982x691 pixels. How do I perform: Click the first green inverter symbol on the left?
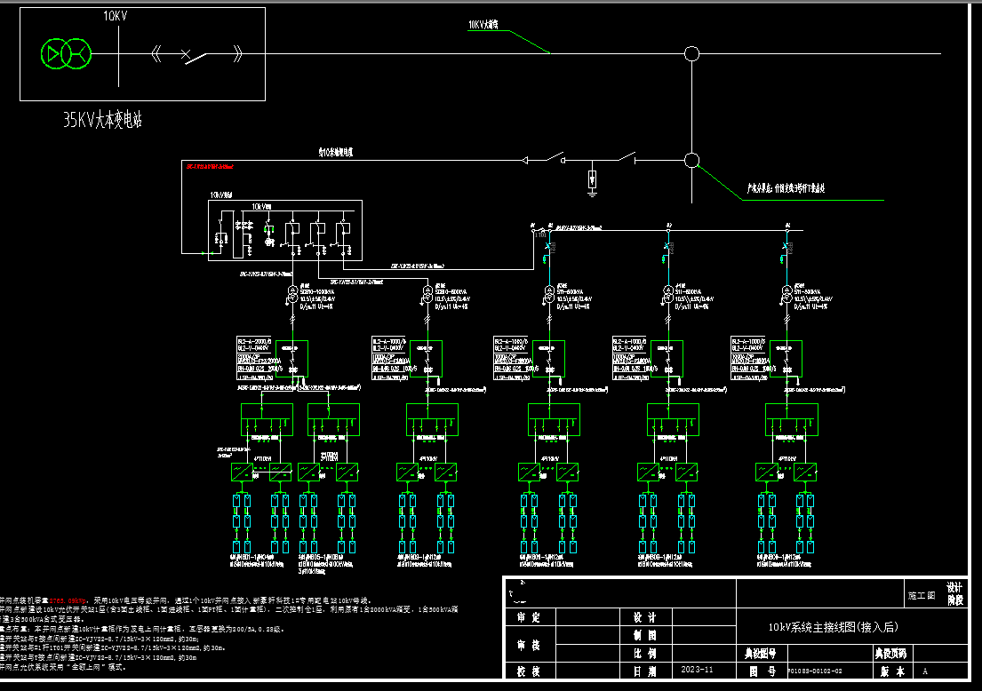click(x=243, y=472)
